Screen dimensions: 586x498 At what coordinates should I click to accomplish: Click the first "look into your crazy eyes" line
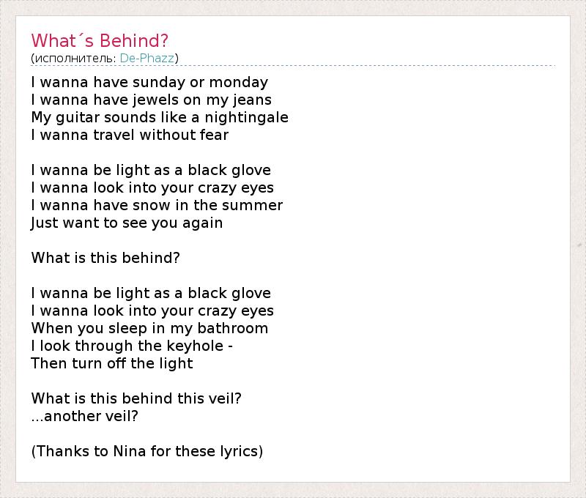pos(152,187)
